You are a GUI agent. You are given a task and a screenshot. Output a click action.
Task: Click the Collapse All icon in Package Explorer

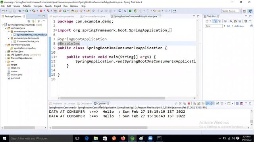click(29, 21)
